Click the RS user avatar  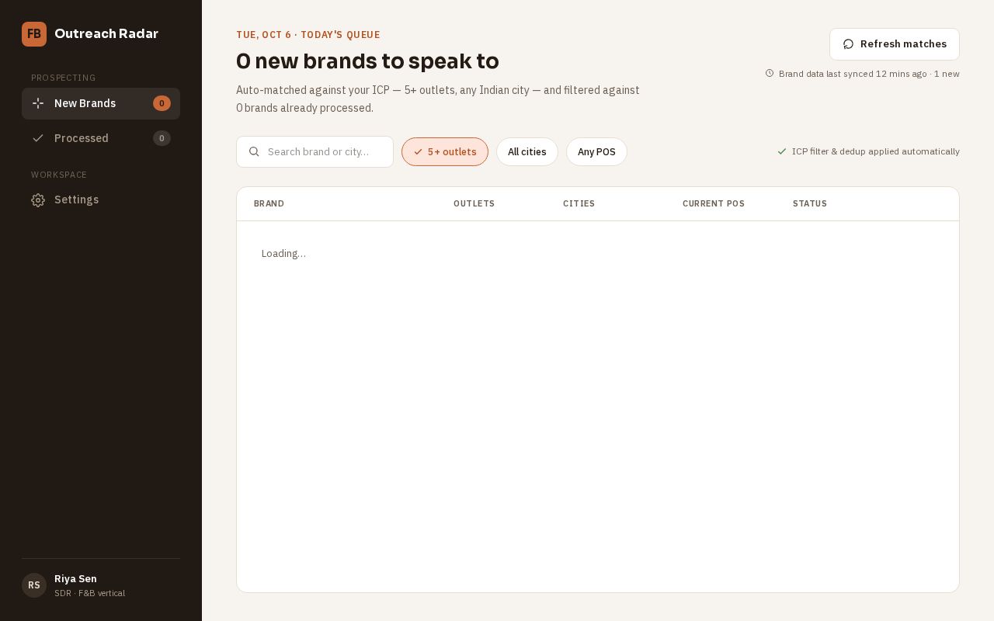click(x=34, y=585)
